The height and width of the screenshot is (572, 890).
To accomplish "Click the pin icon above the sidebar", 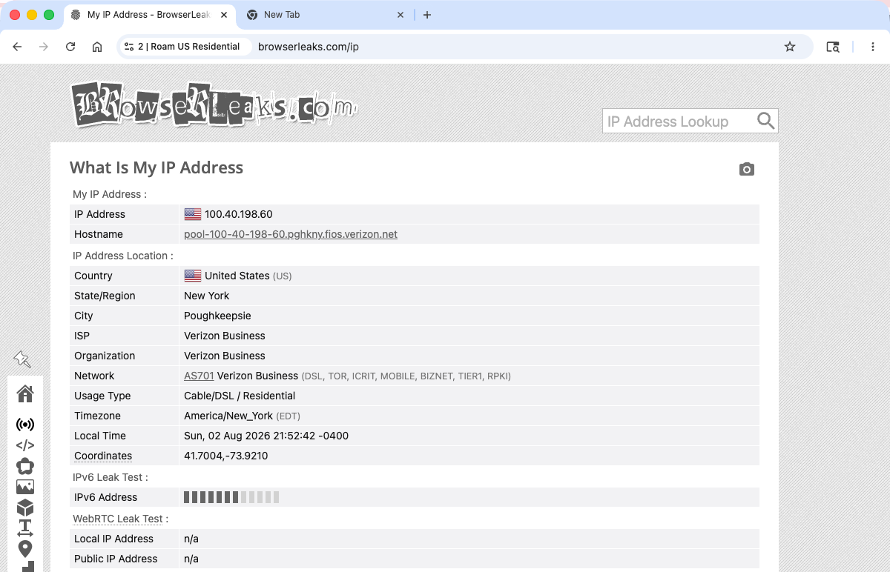I will tap(22, 359).
